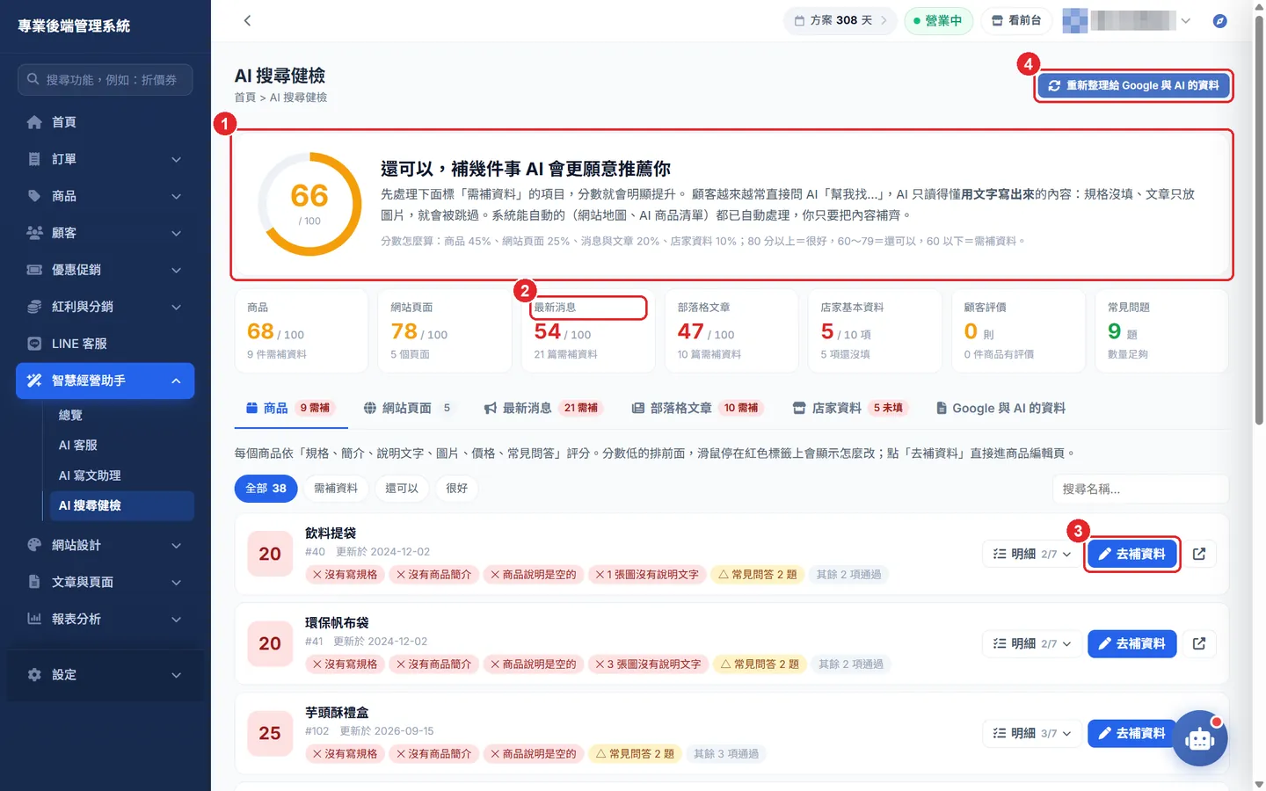Screen dimensions: 1266x791
Task: Filter list by 很好
Action: coord(457,488)
